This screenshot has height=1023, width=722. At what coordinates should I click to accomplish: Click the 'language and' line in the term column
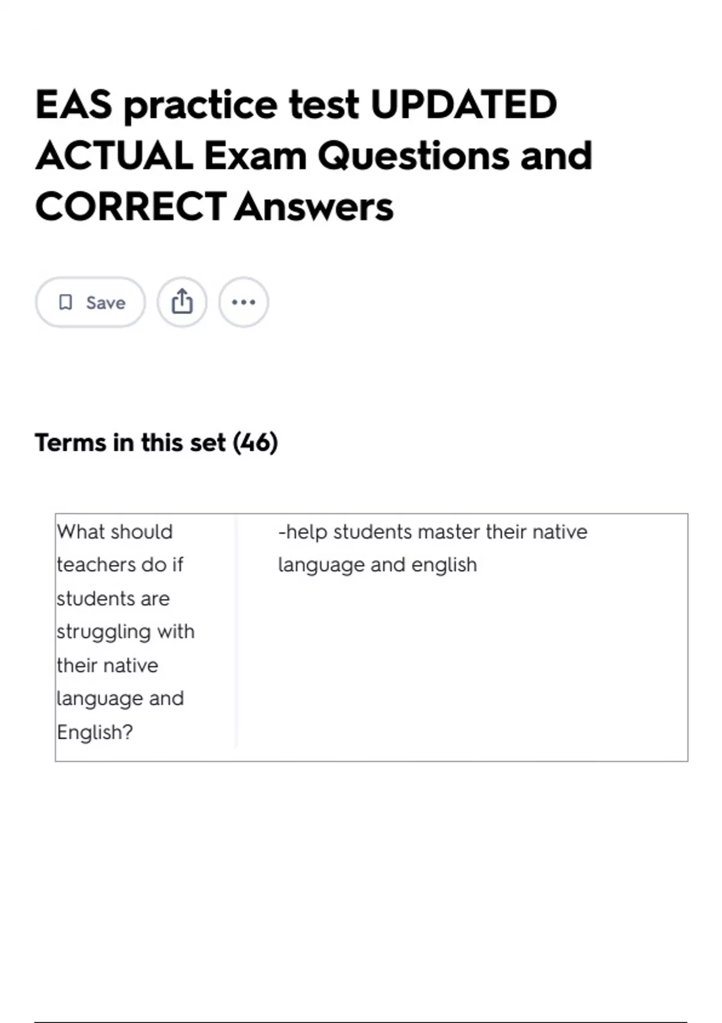click(120, 699)
